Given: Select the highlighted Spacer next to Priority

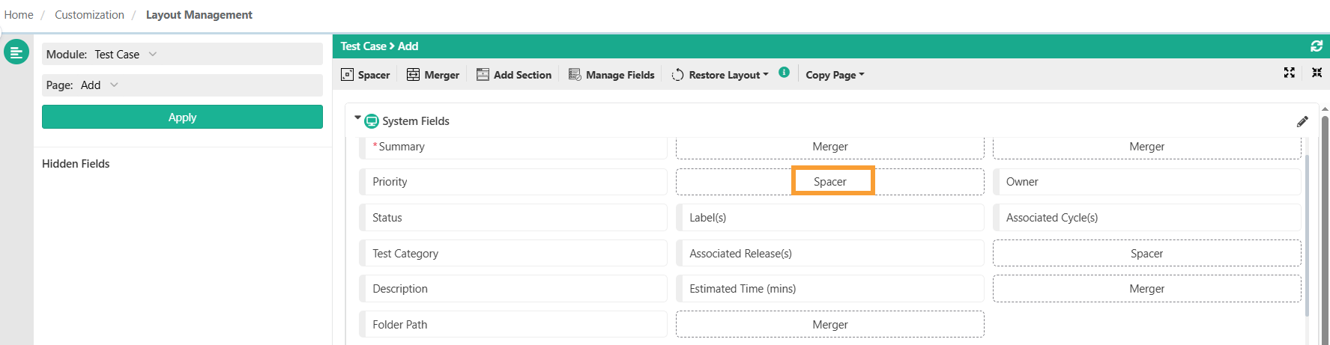Looking at the screenshot, I should point(830,182).
